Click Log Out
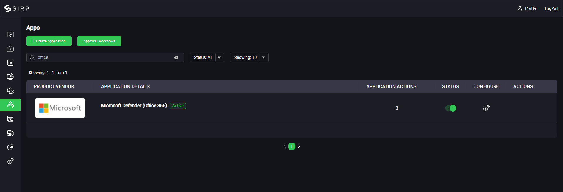This screenshot has width=563, height=192. pyautogui.click(x=552, y=8)
